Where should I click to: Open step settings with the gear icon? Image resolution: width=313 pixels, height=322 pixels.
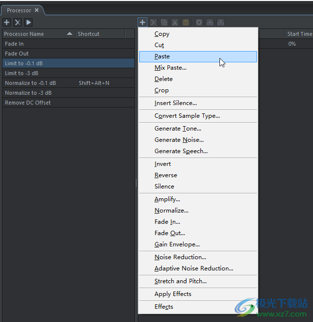point(199,22)
